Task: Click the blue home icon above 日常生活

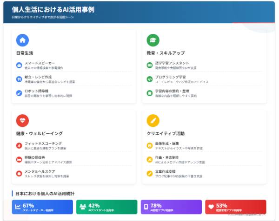Action: click(x=22, y=40)
